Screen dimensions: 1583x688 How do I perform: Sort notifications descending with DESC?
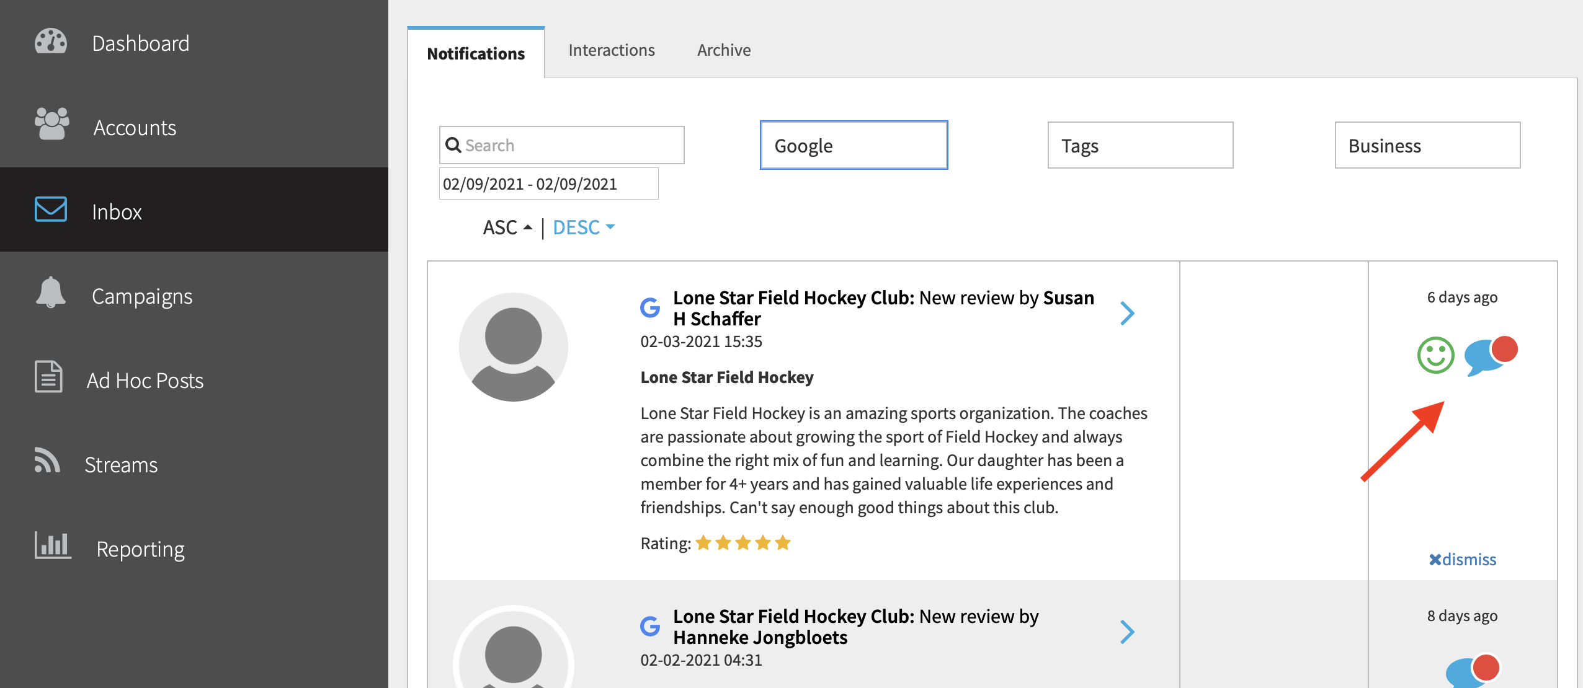583,227
